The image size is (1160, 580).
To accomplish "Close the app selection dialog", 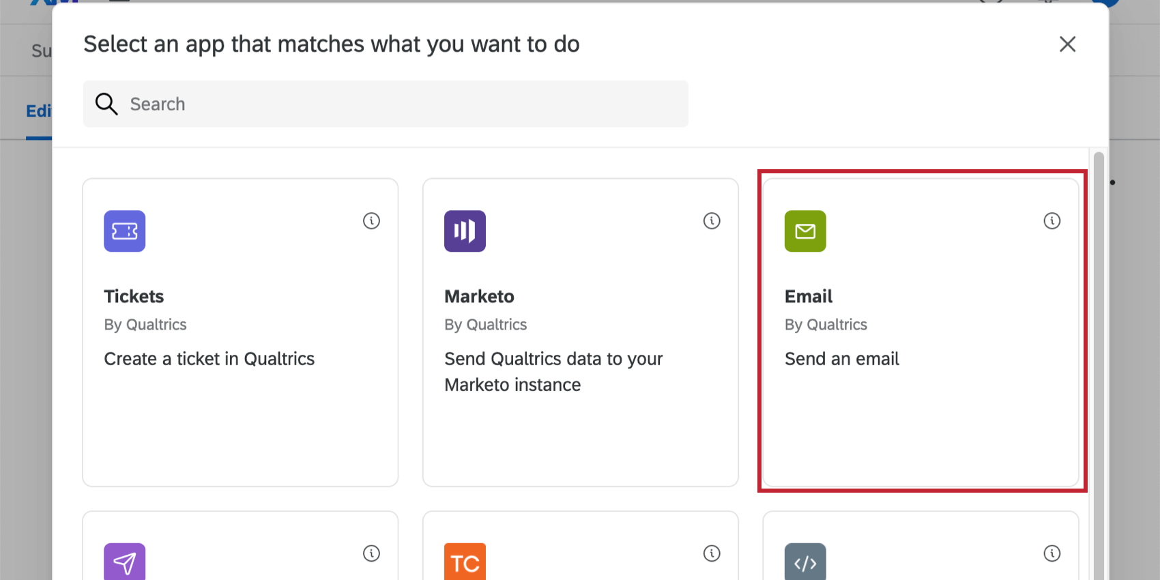I will pyautogui.click(x=1067, y=44).
